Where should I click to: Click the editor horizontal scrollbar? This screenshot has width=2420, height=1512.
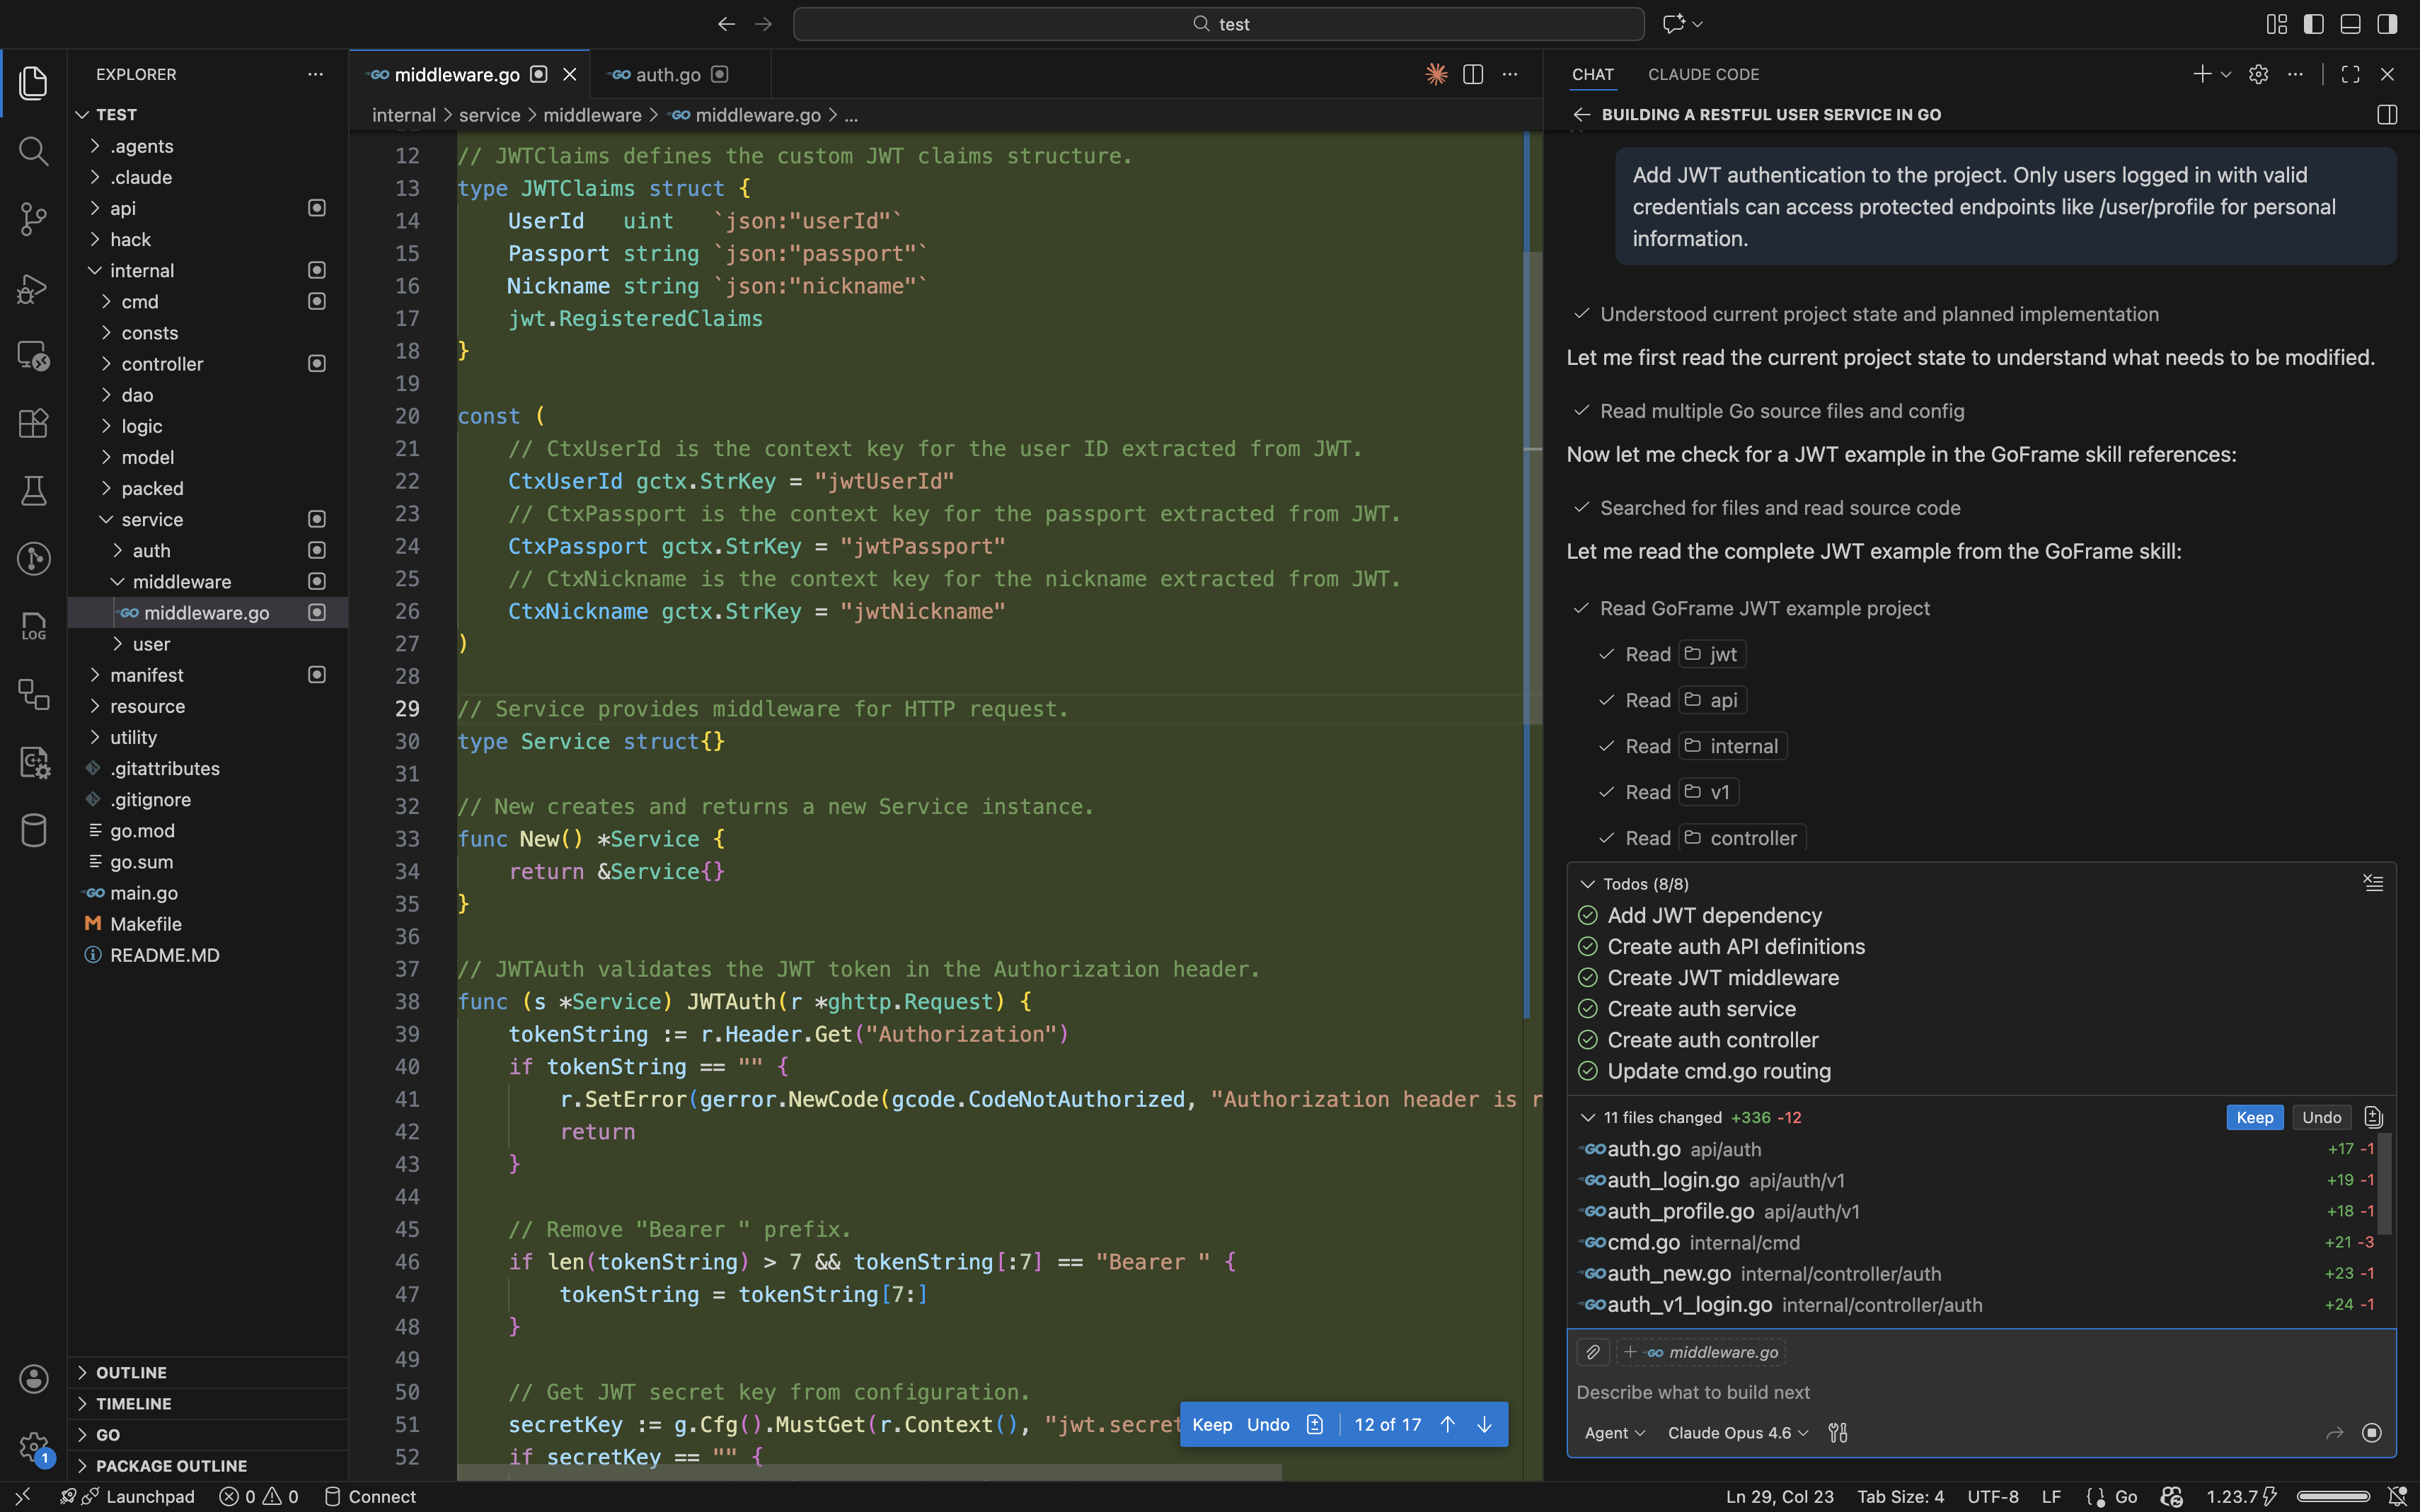(868, 1472)
